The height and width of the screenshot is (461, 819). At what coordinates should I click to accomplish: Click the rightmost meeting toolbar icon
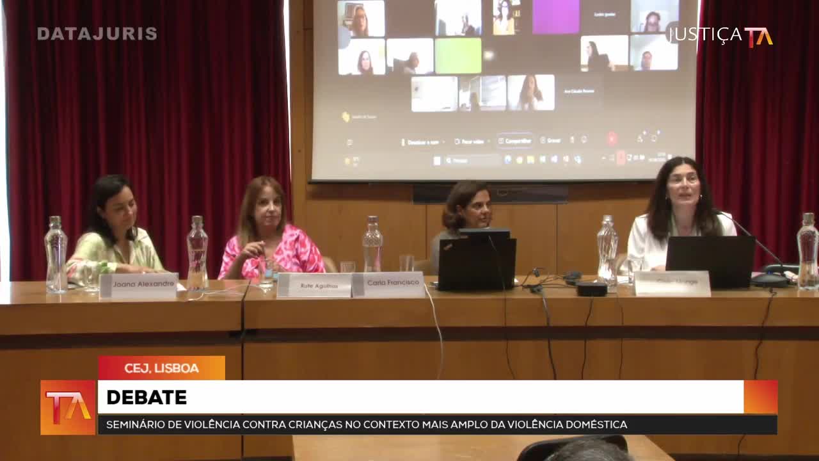(654, 138)
